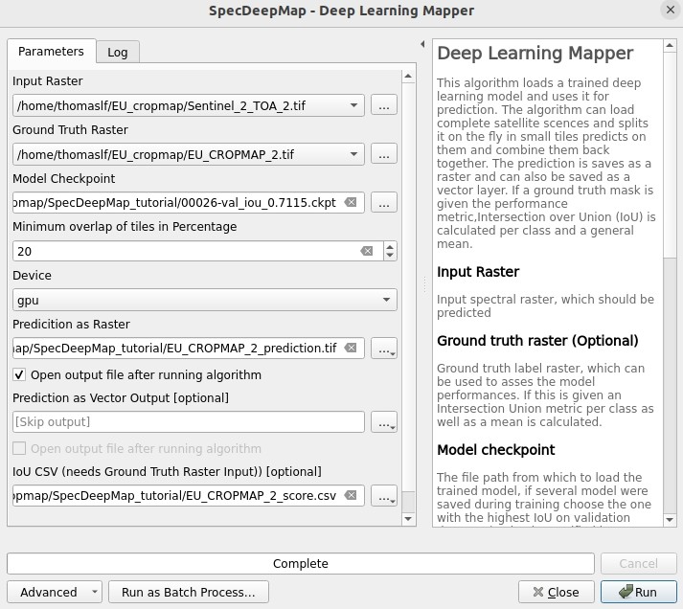This screenshot has height=609, width=683.
Task: Open save options for IoU CSV
Action: (384, 496)
